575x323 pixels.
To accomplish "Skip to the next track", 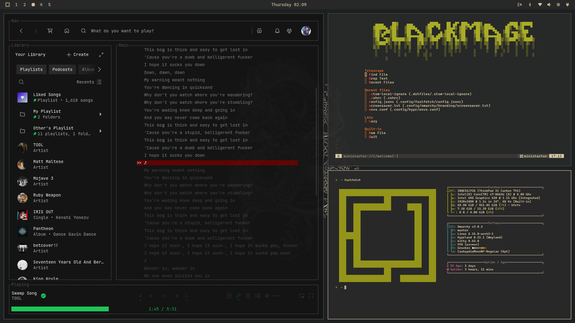I will [177, 296].
